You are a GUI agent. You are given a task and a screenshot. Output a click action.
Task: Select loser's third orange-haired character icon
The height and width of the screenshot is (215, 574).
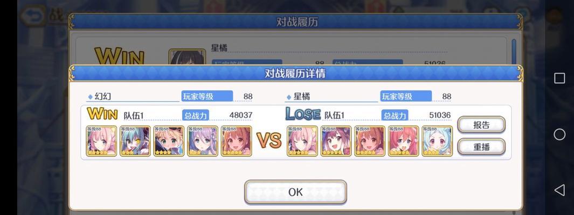point(370,141)
